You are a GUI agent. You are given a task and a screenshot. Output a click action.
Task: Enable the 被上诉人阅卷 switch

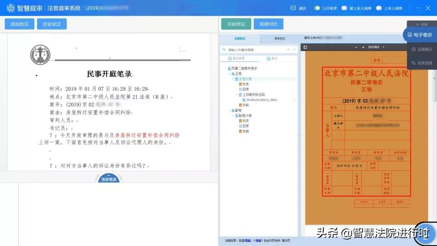[x=344, y=8]
